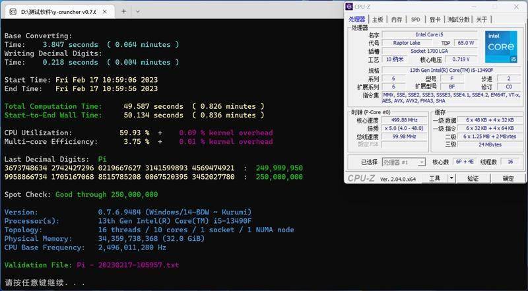Click the thread count 16 field
This screenshot has width=528, height=291.
coord(510,162)
